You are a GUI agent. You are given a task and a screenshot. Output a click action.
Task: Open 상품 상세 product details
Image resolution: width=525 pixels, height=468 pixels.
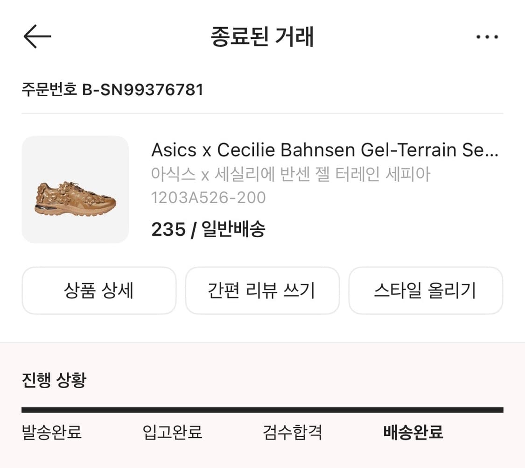[x=99, y=291]
